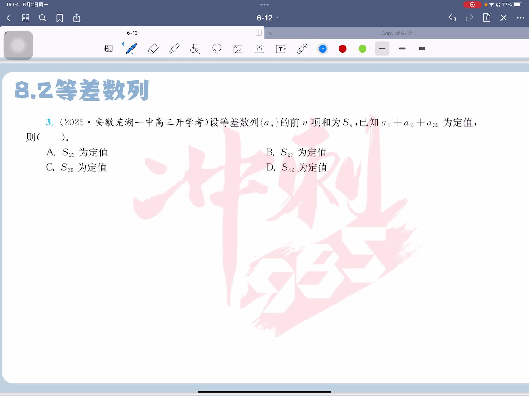Open the three-dot more options menu
The height and width of the screenshot is (396, 529).
(520, 18)
